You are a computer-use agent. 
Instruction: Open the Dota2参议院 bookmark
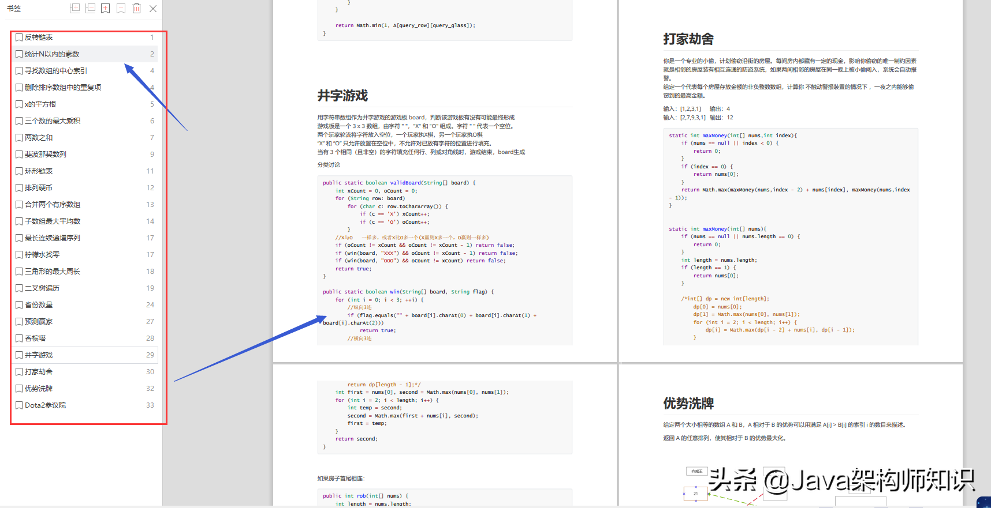click(85, 405)
